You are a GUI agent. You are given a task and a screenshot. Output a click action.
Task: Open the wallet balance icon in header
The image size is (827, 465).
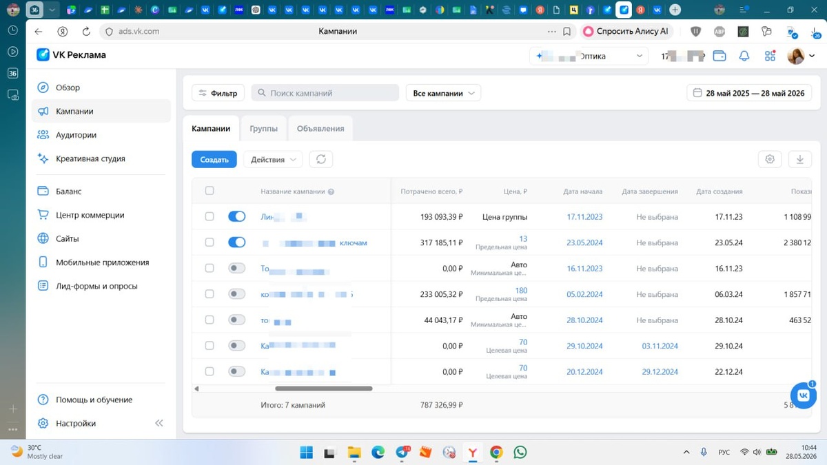click(719, 56)
